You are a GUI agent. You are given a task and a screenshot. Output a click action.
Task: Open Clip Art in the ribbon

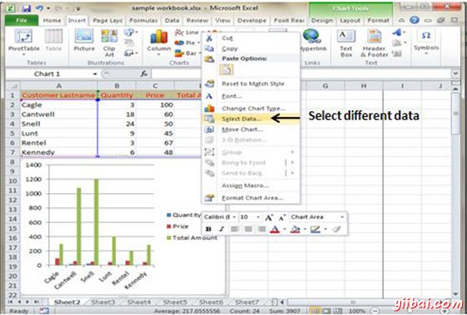point(109,43)
